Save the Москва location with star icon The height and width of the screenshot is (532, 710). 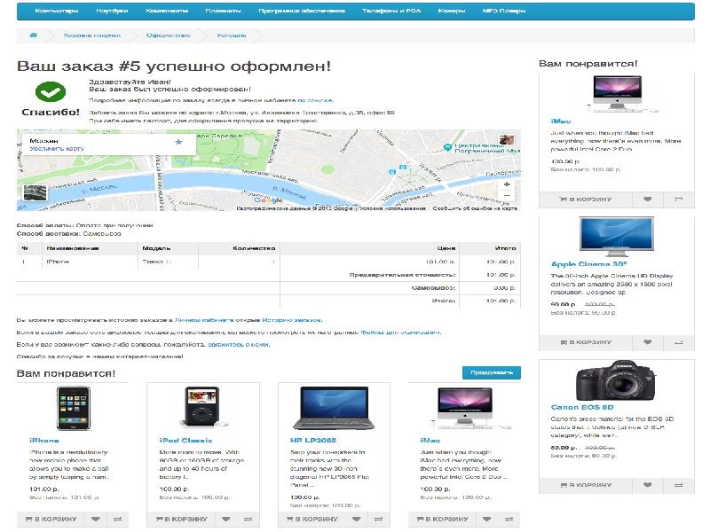[x=178, y=142]
